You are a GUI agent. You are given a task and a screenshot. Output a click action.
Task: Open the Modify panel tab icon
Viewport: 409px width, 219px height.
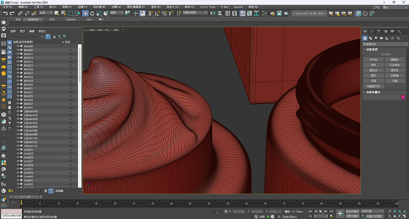point(372,31)
